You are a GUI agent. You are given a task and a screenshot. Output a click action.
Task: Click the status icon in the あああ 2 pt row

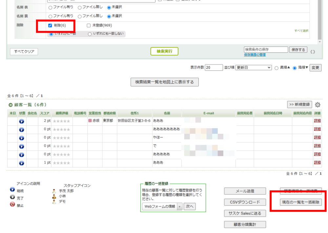coord(22,121)
